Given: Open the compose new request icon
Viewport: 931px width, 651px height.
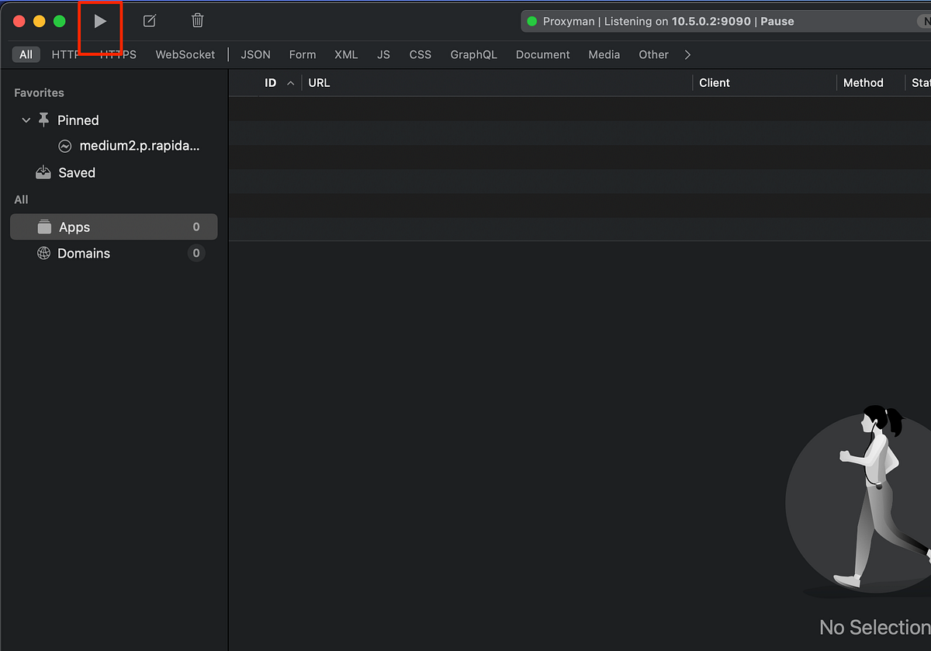Looking at the screenshot, I should 149,21.
